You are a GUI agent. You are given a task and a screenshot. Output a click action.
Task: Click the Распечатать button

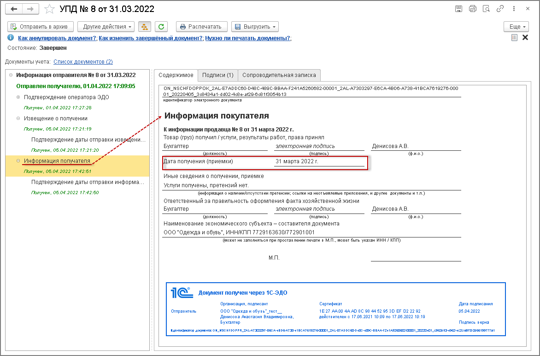pyautogui.click(x=201, y=27)
